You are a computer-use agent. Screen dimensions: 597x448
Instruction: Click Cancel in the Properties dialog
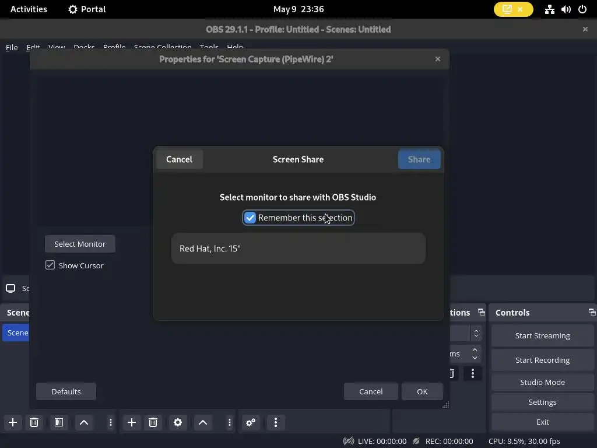[371, 391]
